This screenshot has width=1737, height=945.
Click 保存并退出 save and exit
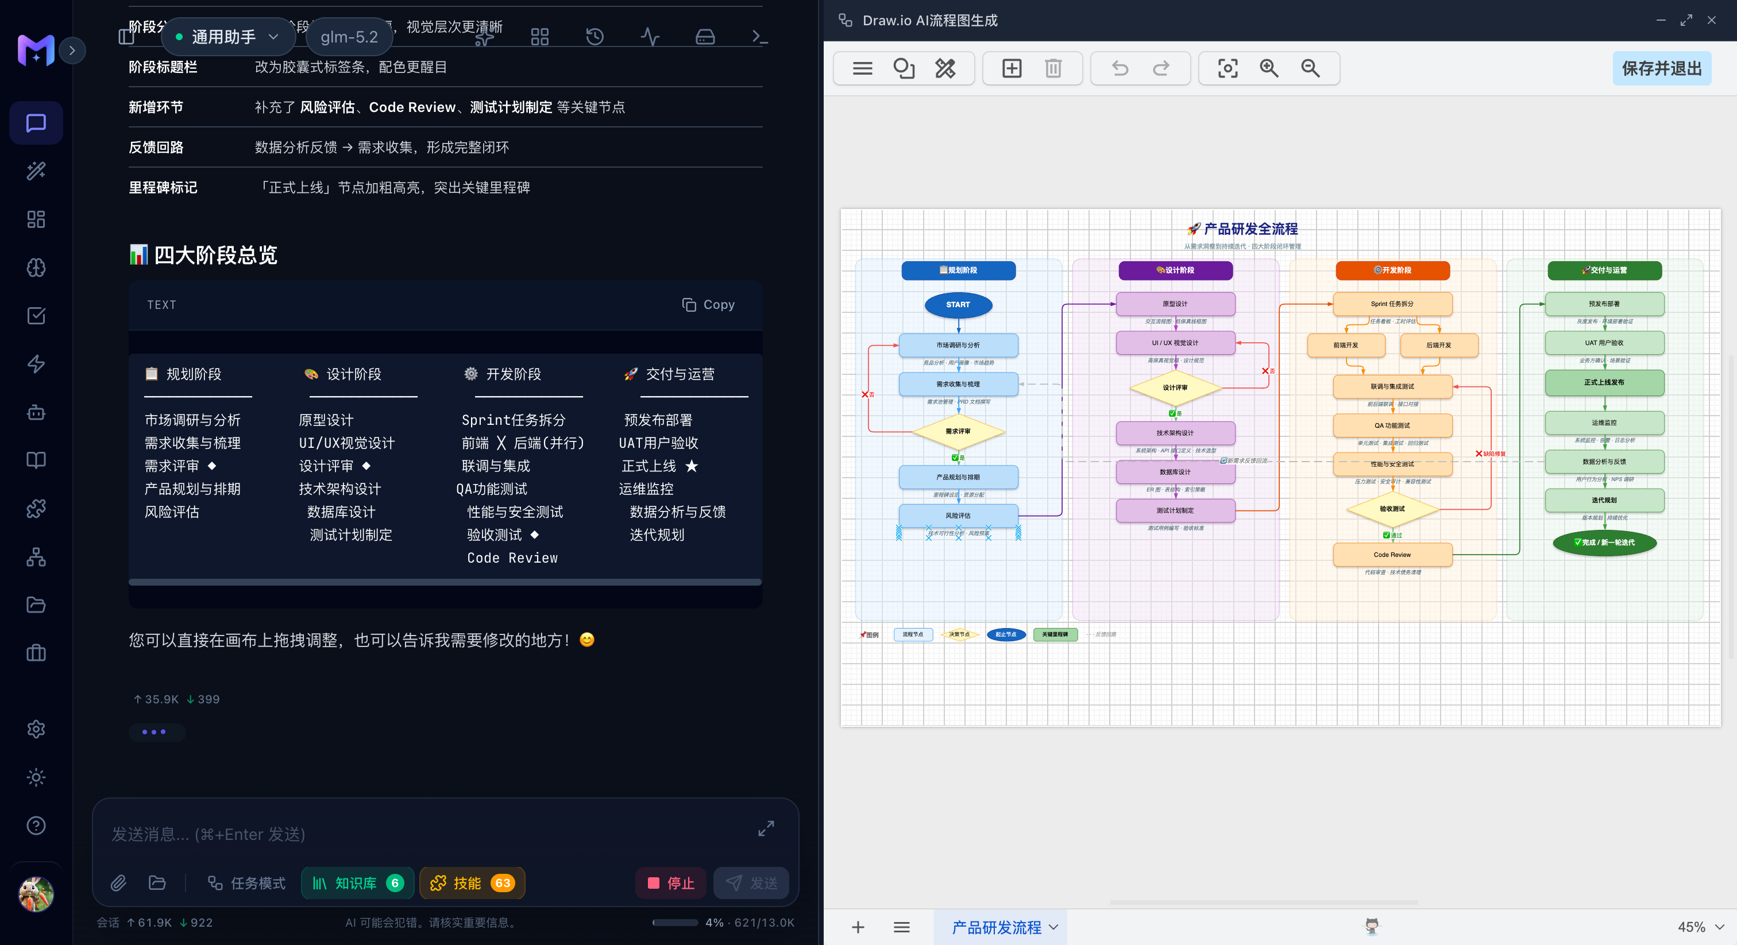tap(1662, 68)
